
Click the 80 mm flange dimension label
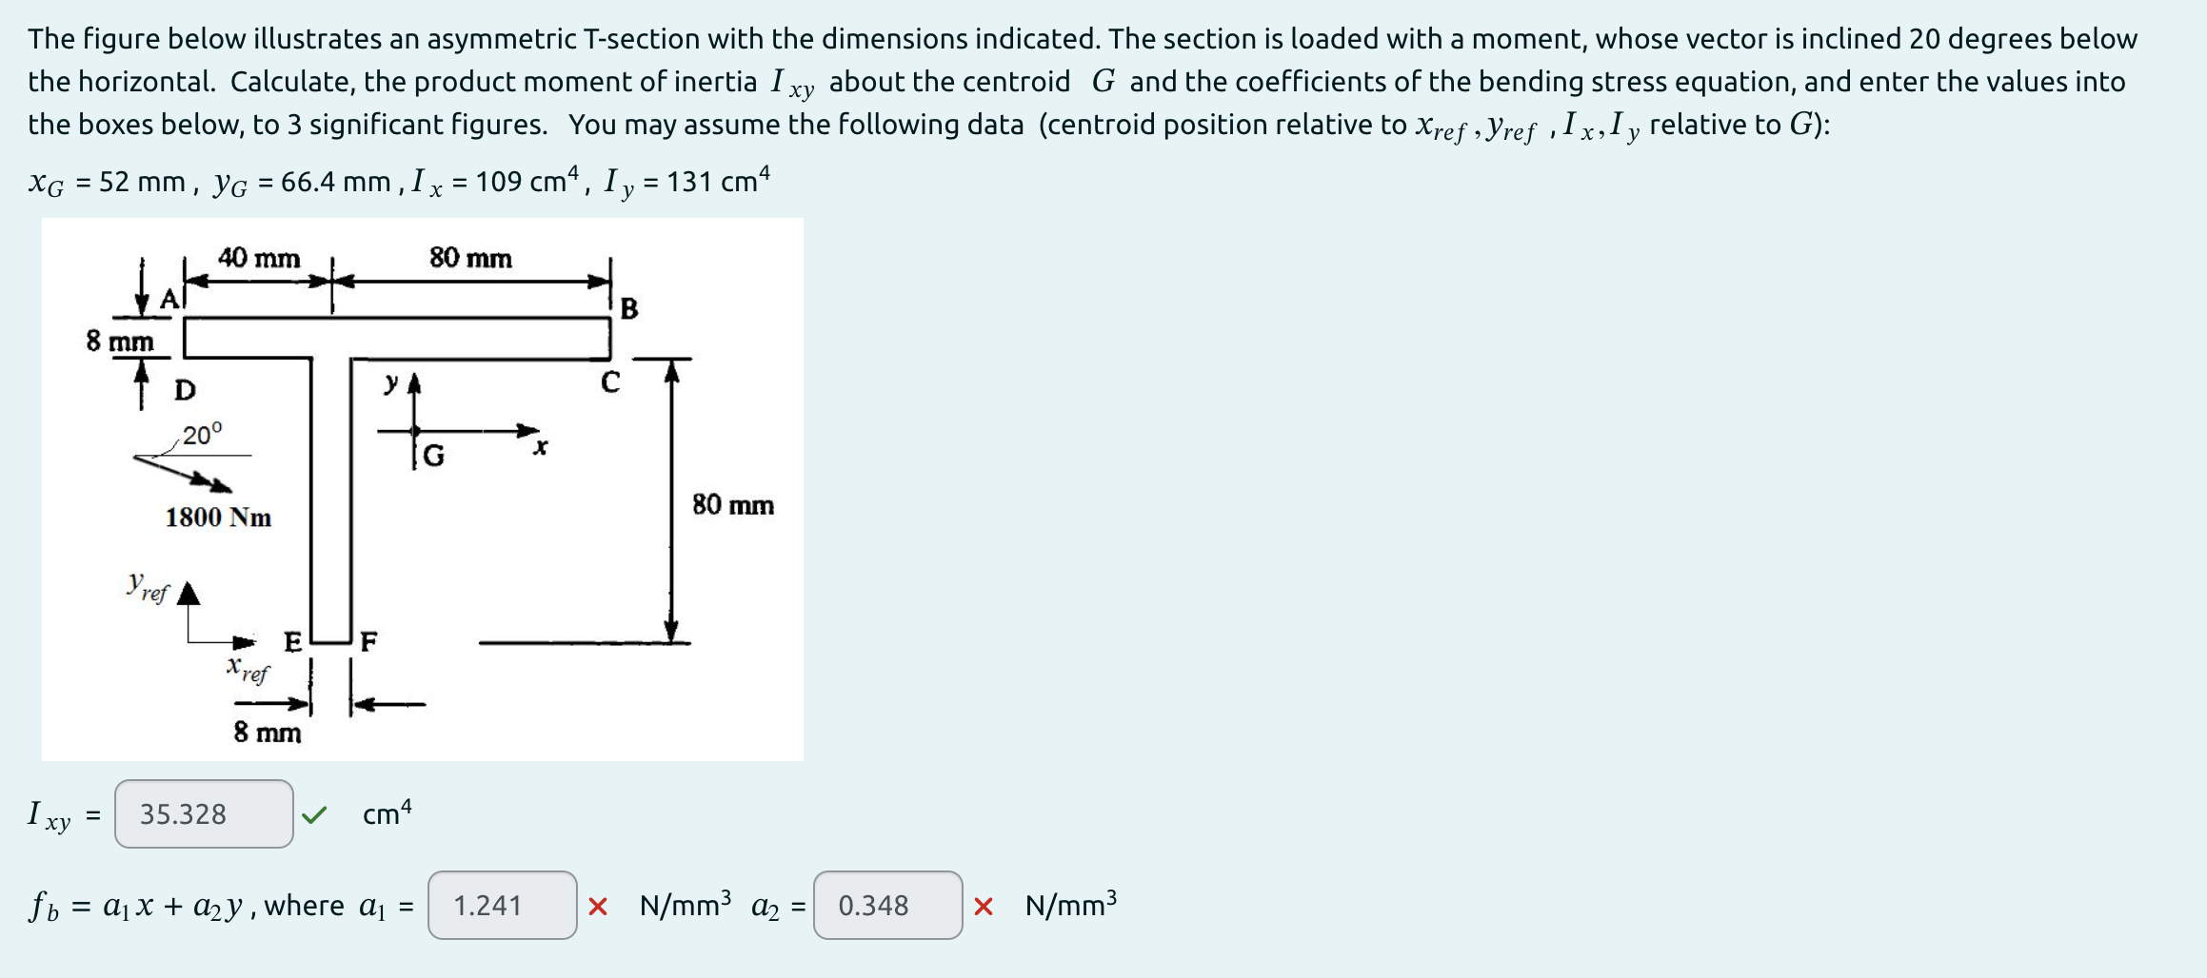coord(470,257)
